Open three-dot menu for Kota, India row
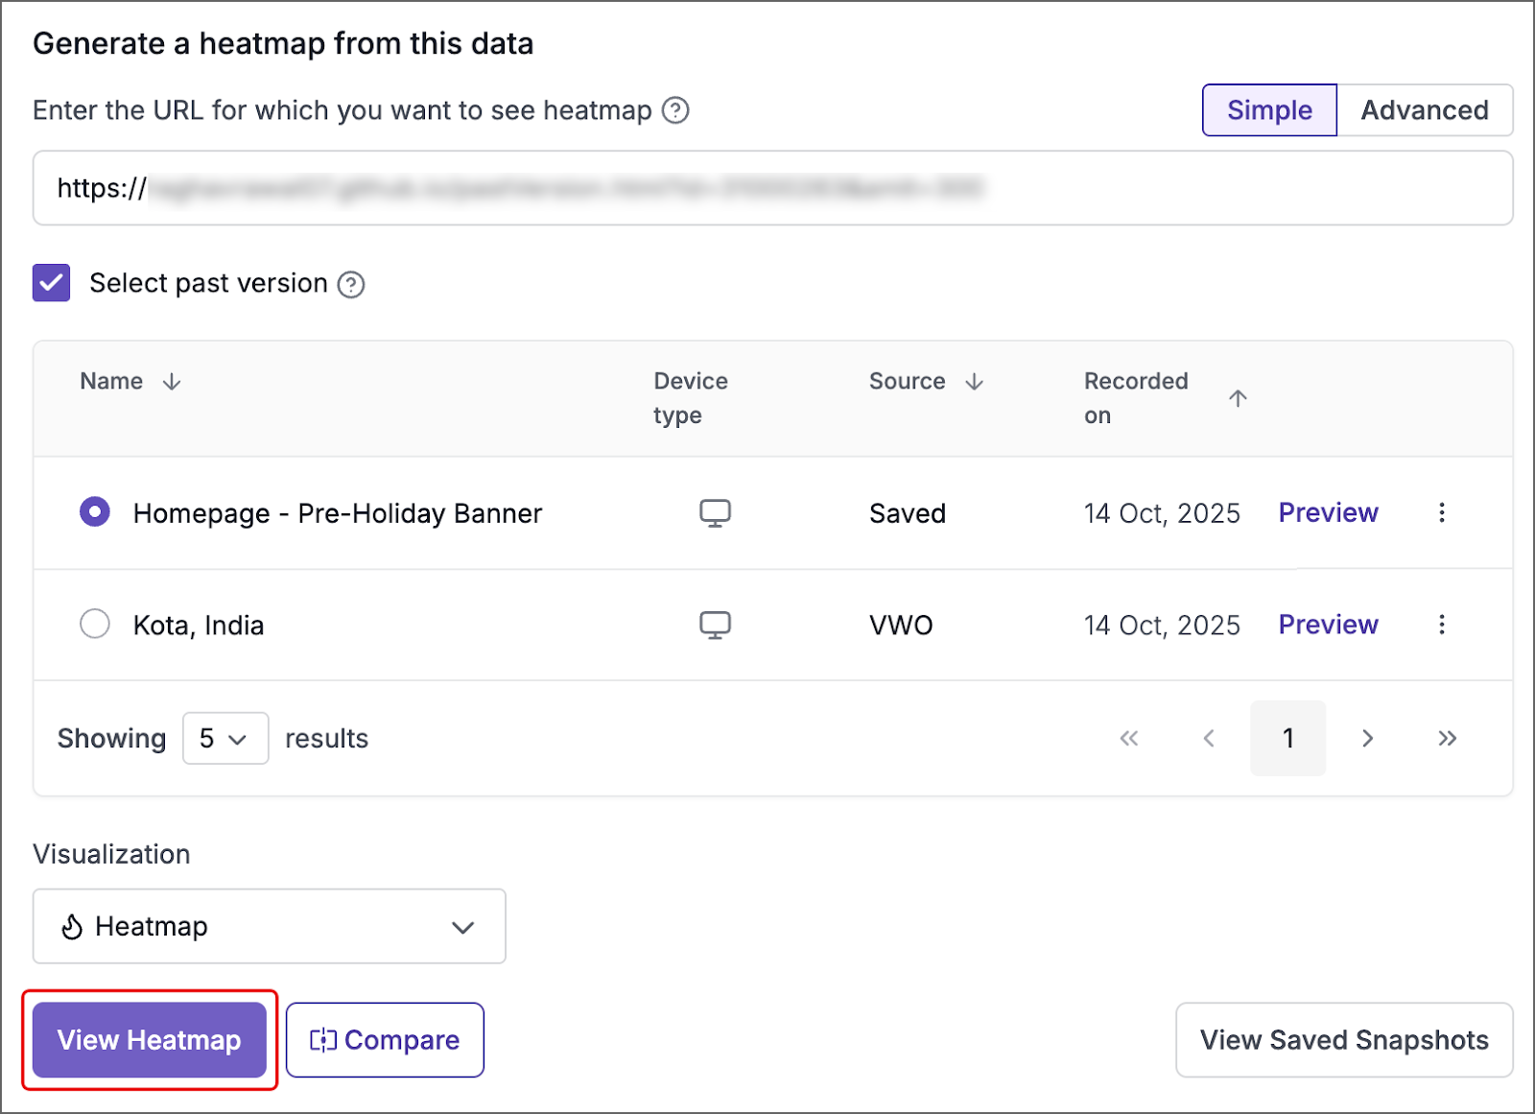 tap(1441, 626)
